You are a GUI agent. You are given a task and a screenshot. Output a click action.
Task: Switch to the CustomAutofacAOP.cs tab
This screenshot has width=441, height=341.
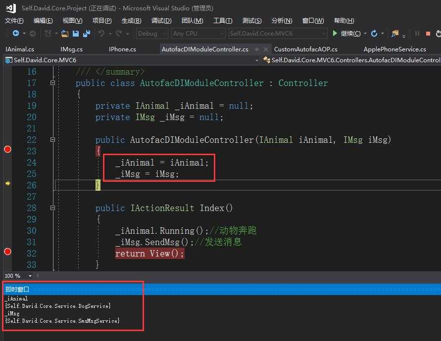(x=306, y=49)
